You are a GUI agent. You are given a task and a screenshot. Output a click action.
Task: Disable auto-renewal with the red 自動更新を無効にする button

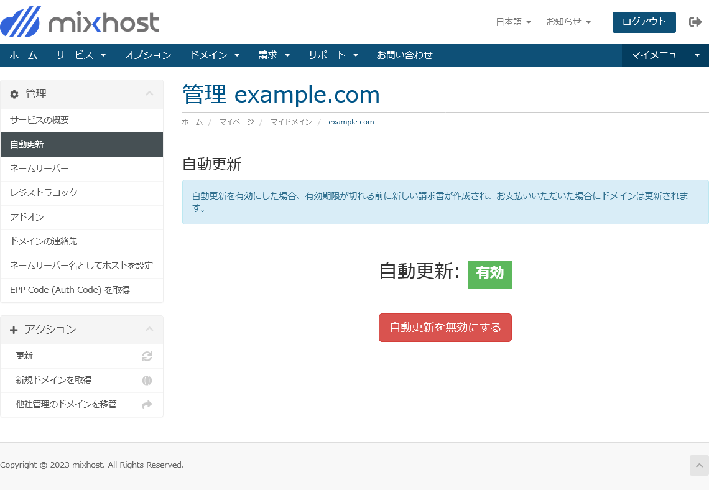pos(445,328)
